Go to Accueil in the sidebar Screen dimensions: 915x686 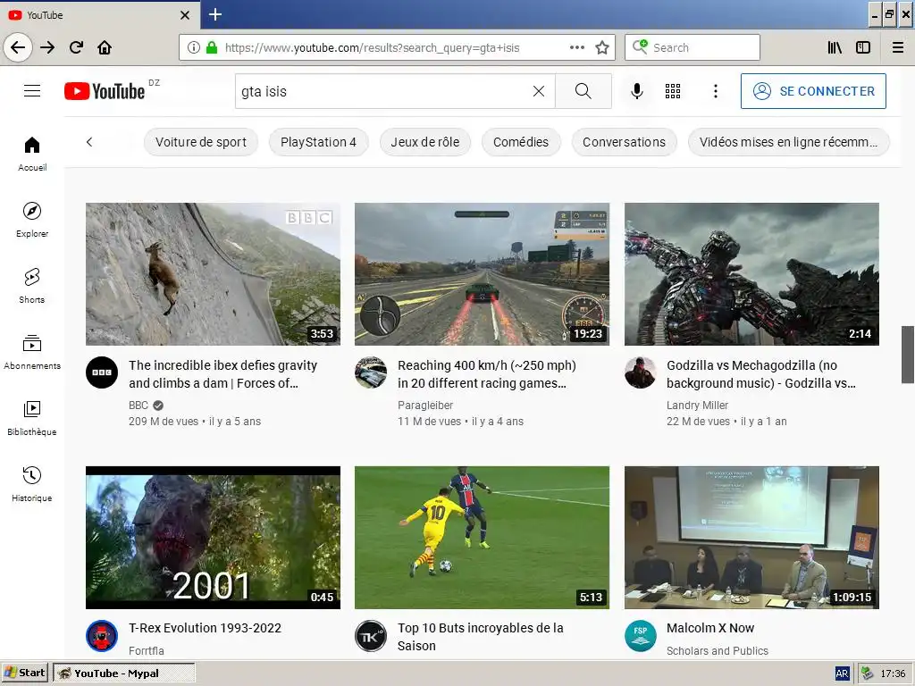click(x=32, y=154)
